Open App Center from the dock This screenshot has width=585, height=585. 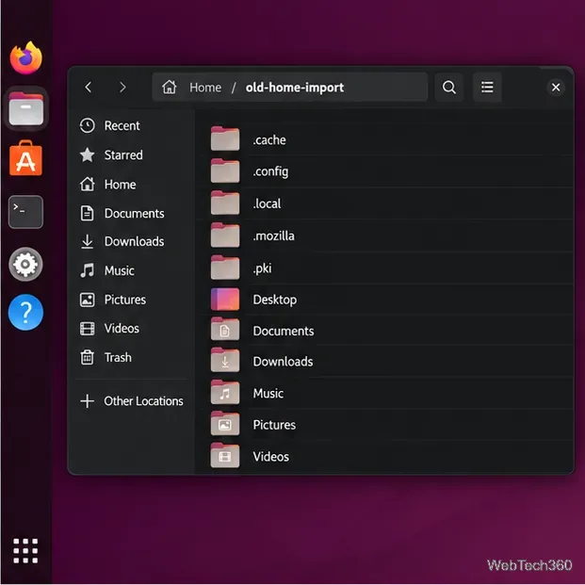[25, 158]
